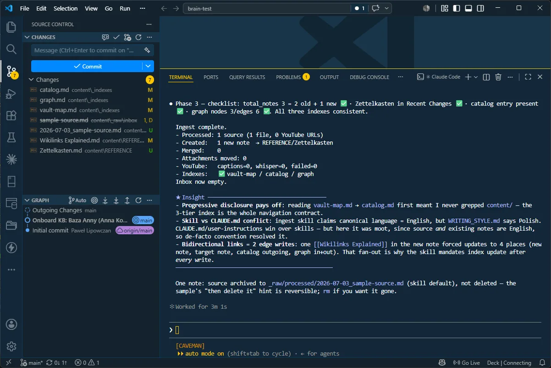The height and width of the screenshot is (368, 551).
Task: Kill terminal with trash icon
Action: pyautogui.click(x=498, y=77)
